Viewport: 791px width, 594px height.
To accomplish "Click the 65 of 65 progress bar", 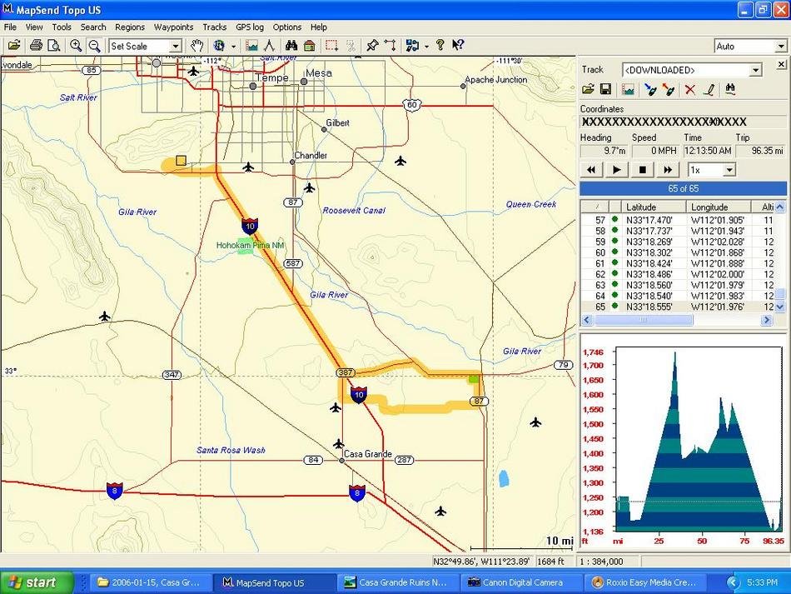I will pyautogui.click(x=683, y=189).
